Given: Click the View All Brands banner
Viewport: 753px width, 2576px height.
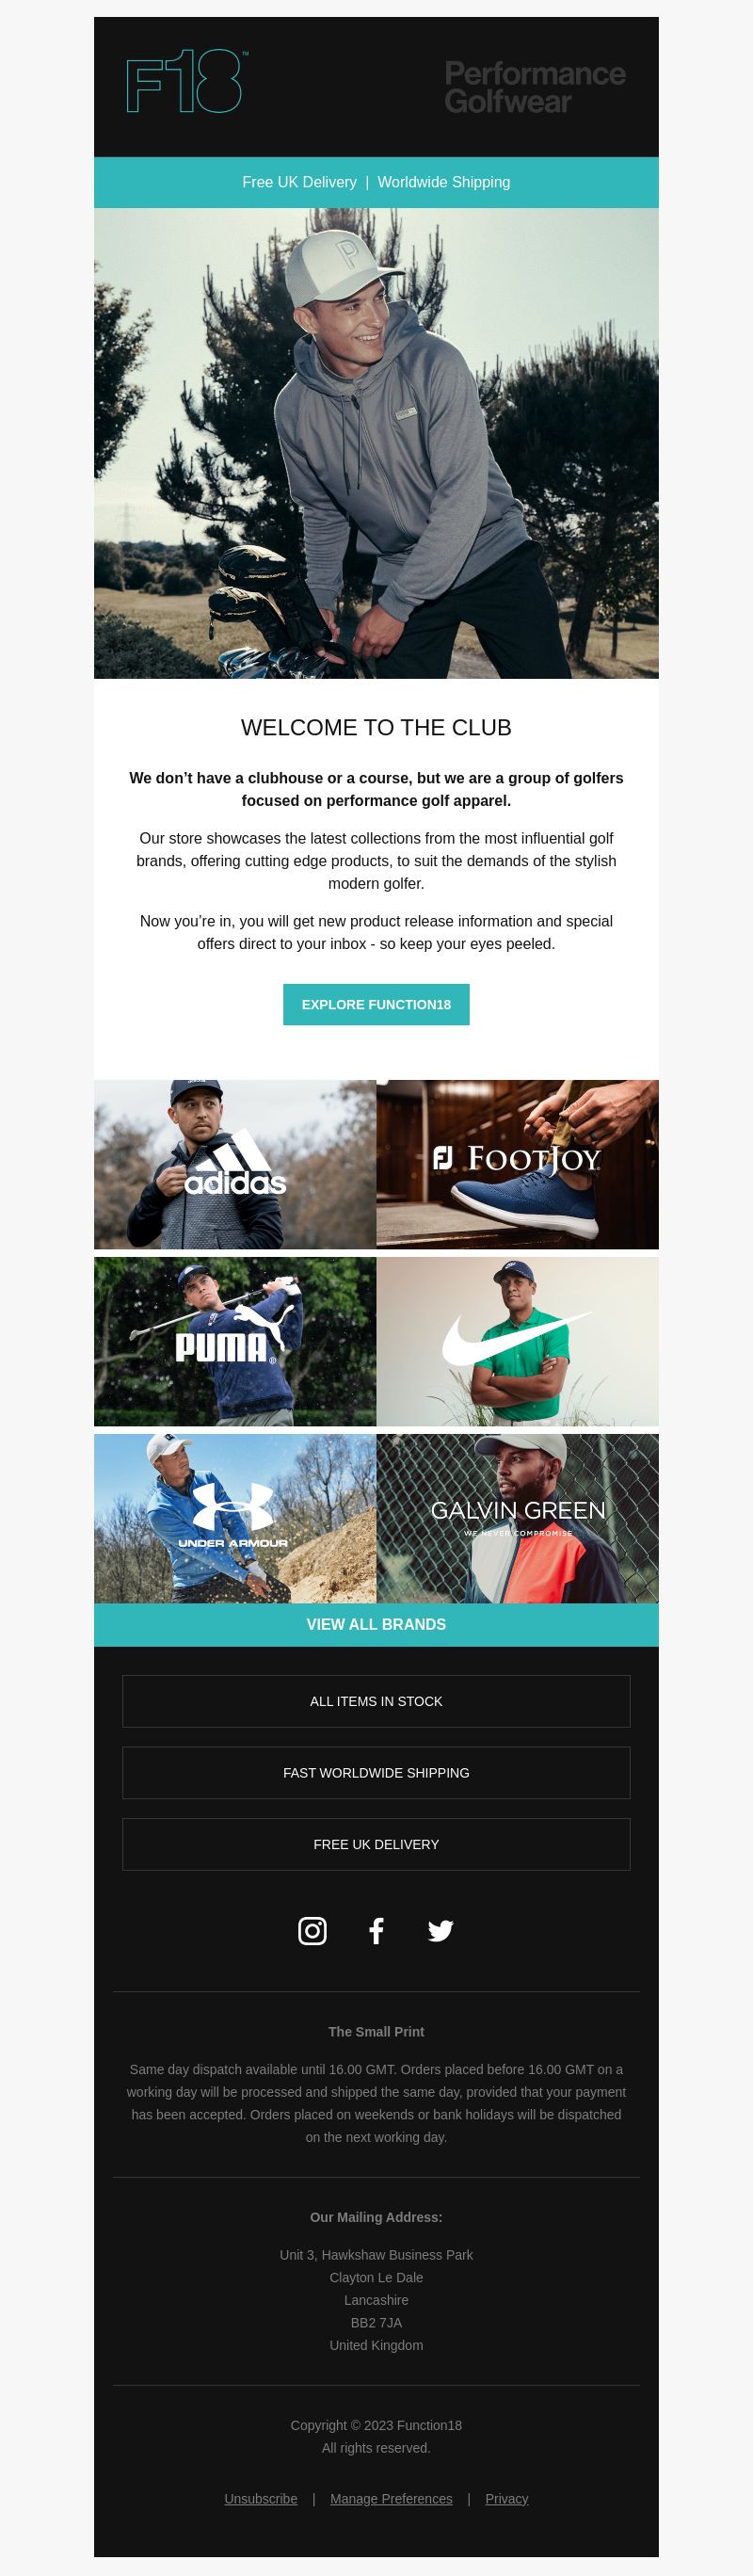Looking at the screenshot, I should pyautogui.click(x=376, y=1624).
